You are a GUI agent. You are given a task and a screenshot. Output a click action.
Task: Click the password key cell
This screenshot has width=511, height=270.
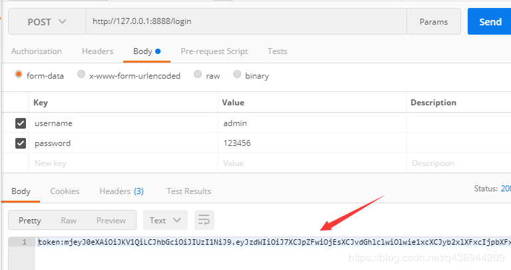coord(123,143)
